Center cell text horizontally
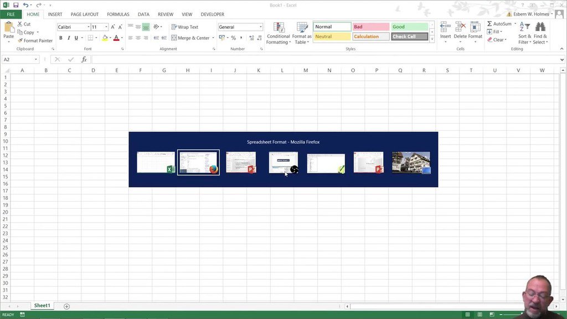 coord(138,38)
